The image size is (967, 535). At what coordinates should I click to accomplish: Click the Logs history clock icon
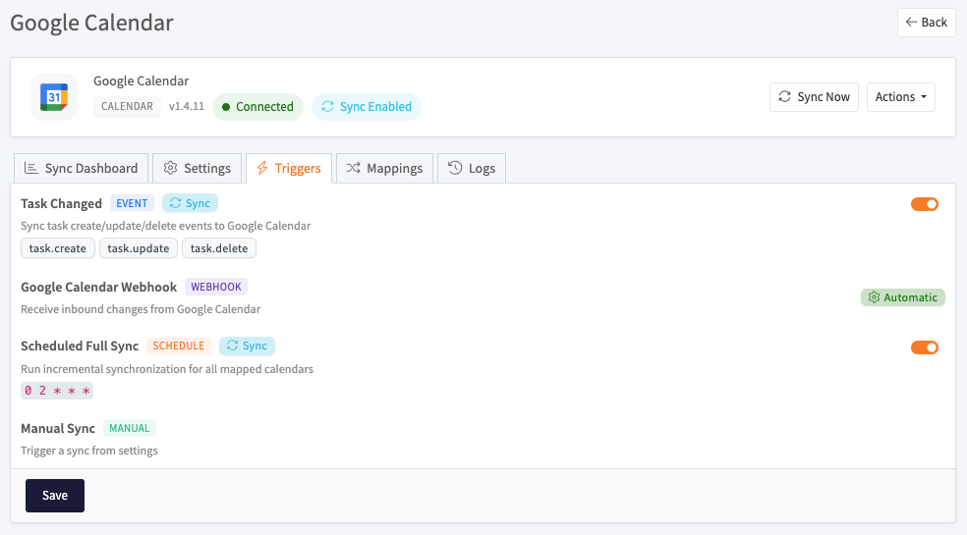455,168
